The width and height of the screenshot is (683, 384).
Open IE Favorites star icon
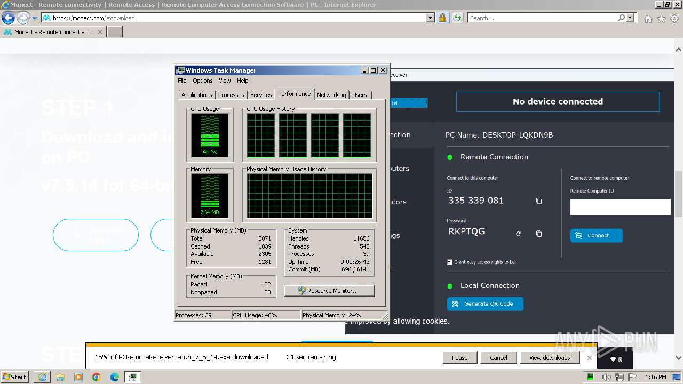(661, 19)
